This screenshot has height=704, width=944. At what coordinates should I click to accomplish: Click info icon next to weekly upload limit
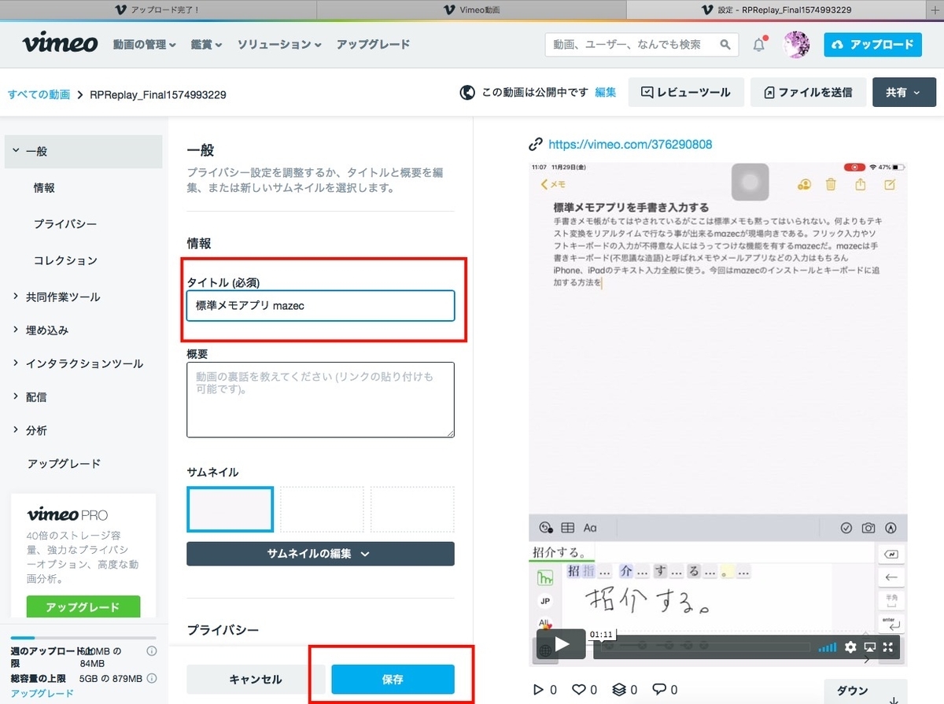pyautogui.click(x=151, y=651)
